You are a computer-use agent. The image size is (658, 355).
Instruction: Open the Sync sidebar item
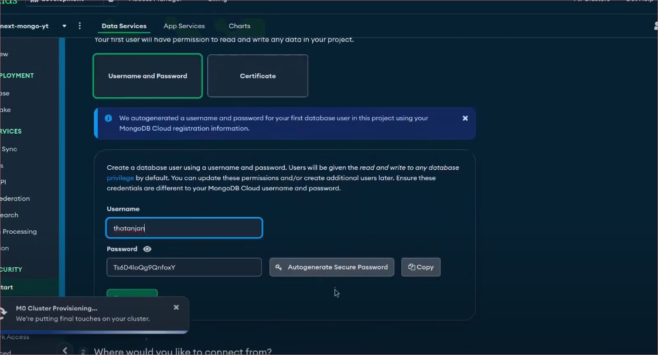[9, 149]
